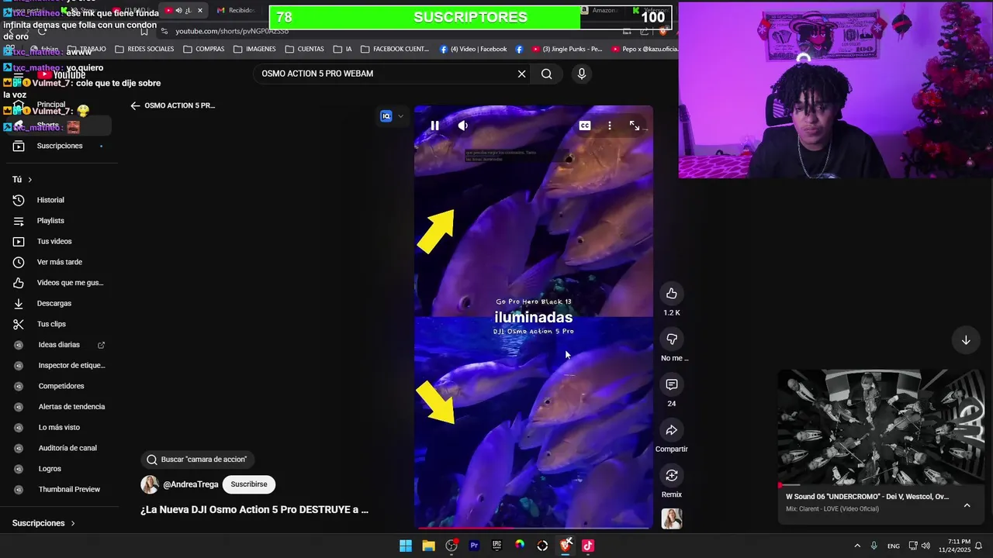
Task: Enter fullscreen mode for the Short
Action: click(635, 126)
